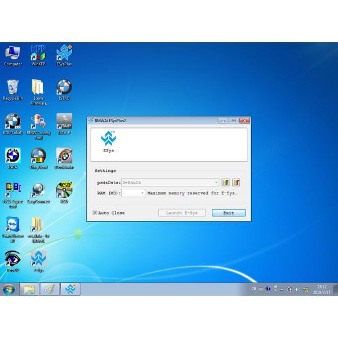
Task: Open the EasyConnect desktop shortcut
Action: tap(38, 193)
